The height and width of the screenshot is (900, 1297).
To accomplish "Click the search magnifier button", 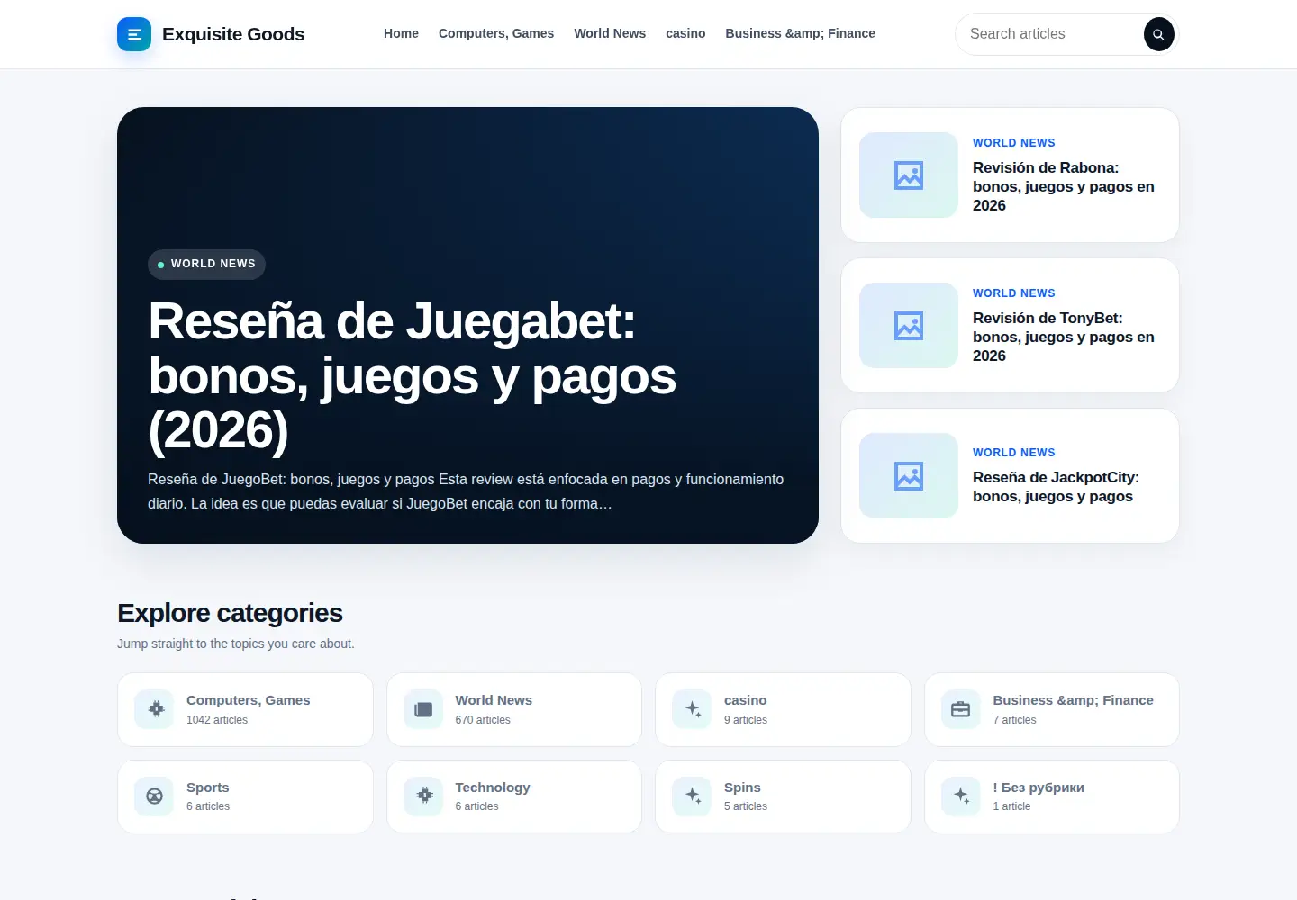I will (1159, 34).
